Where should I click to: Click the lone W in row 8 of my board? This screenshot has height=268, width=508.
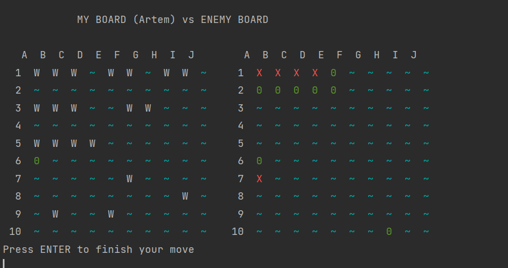click(x=185, y=196)
